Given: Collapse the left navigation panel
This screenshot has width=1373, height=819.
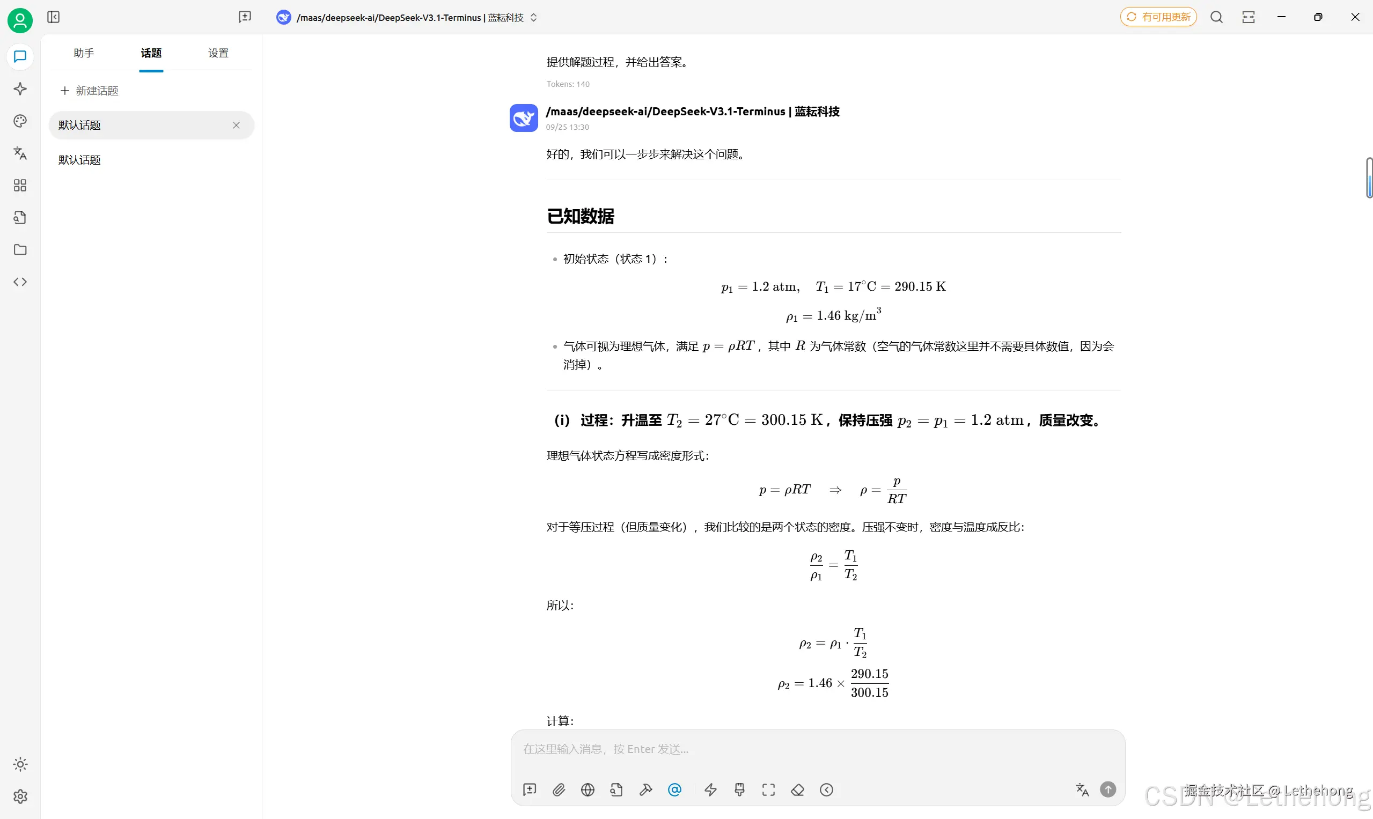Looking at the screenshot, I should (53, 17).
